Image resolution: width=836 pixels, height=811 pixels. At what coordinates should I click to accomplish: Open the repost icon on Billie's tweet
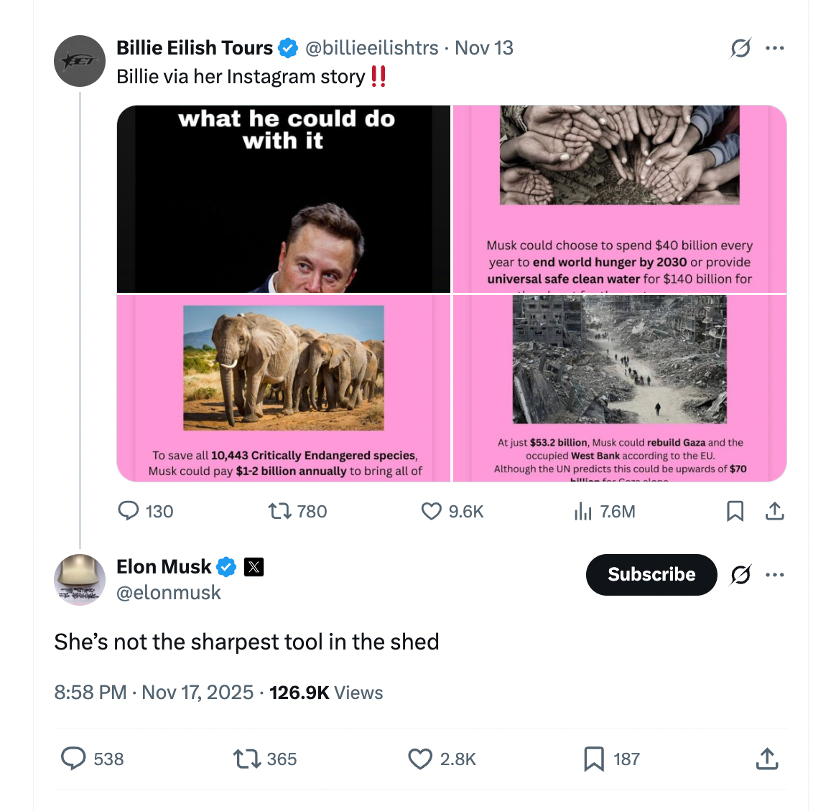pyautogui.click(x=280, y=511)
